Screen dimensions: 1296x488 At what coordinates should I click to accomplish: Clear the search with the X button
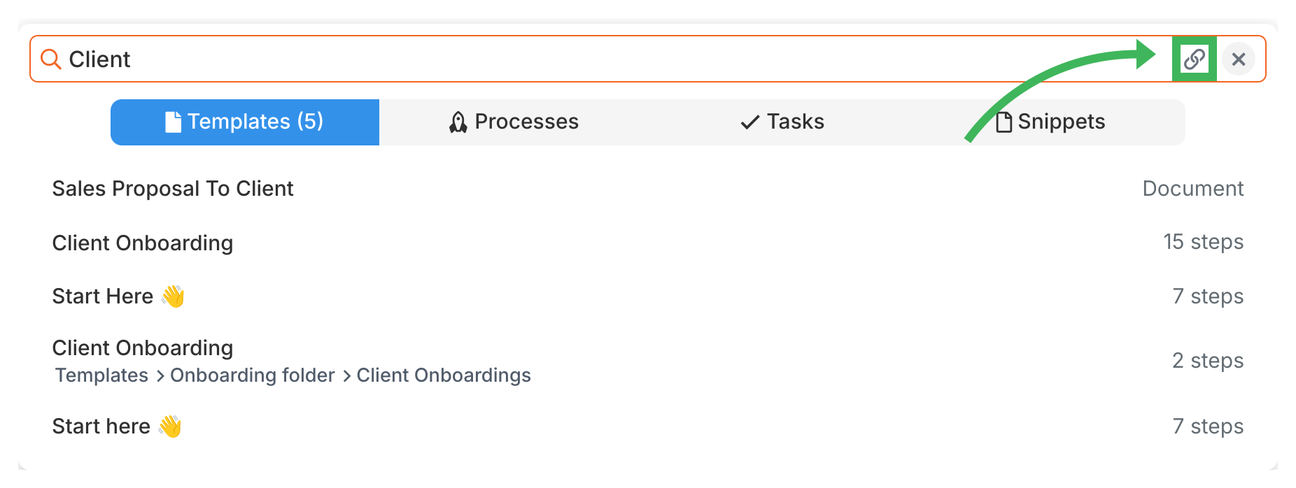[1238, 59]
